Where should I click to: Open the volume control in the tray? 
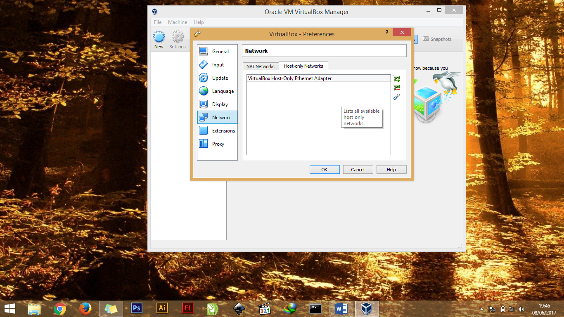pos(521,309)
